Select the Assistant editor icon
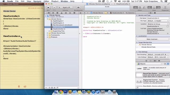This screenshot has height=95, width=170. click(140, 7)
